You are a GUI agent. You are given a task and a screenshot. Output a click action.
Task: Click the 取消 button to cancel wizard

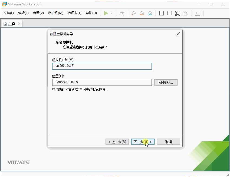(x=168, y=141)
